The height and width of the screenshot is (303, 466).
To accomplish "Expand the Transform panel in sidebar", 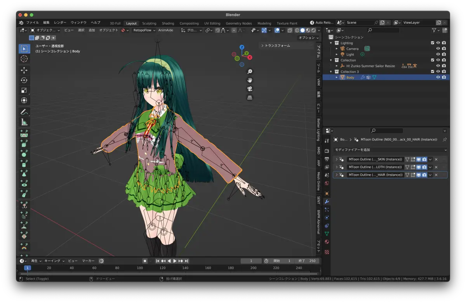I will (x=287, y=45).
